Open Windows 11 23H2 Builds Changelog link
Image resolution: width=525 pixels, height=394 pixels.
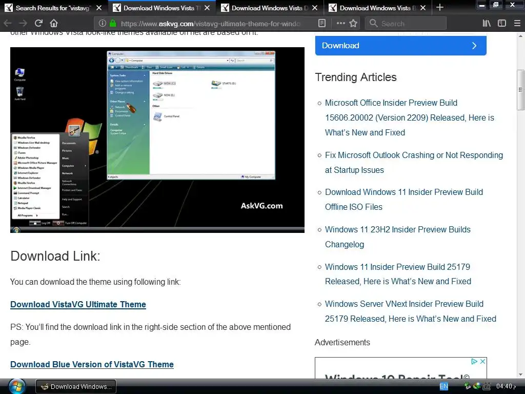pyautogui.click(x=398, y=237)
